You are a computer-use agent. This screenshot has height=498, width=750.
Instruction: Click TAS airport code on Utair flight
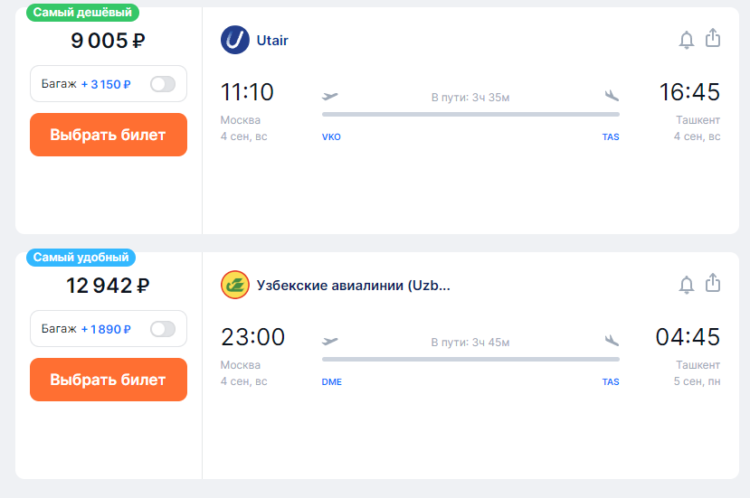[611, 137]
